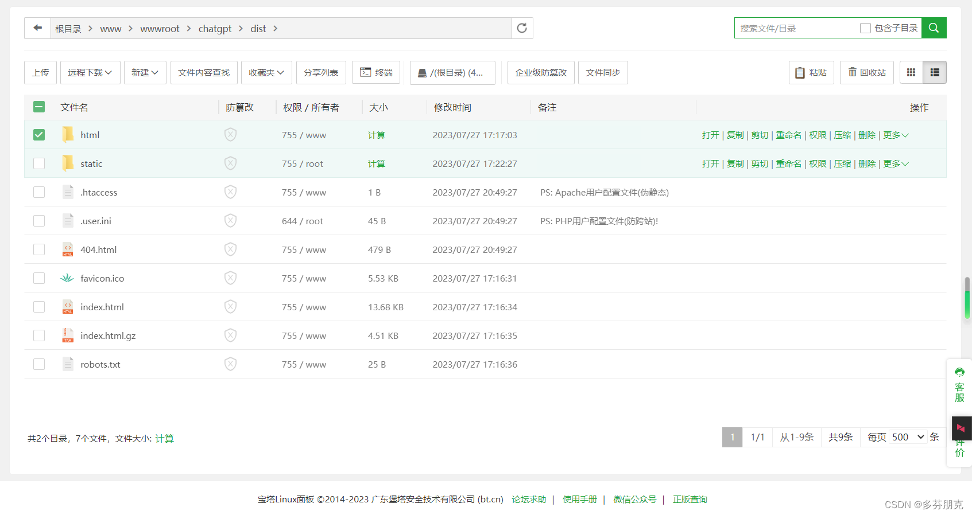
Task: Expand the New (新建) dropdown
Action: [x=145, y=72]
